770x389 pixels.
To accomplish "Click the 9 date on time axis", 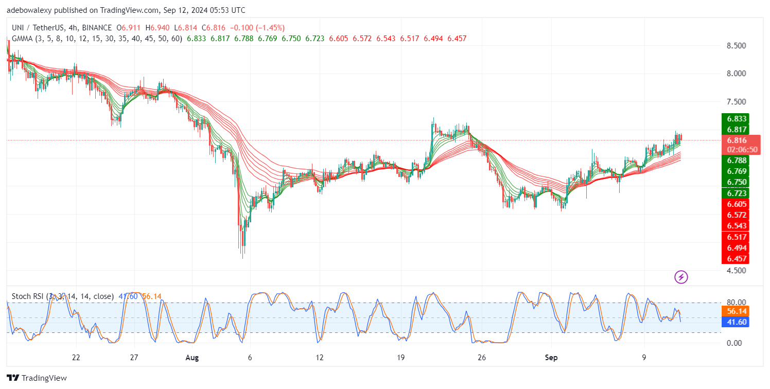I will [643, 357].
